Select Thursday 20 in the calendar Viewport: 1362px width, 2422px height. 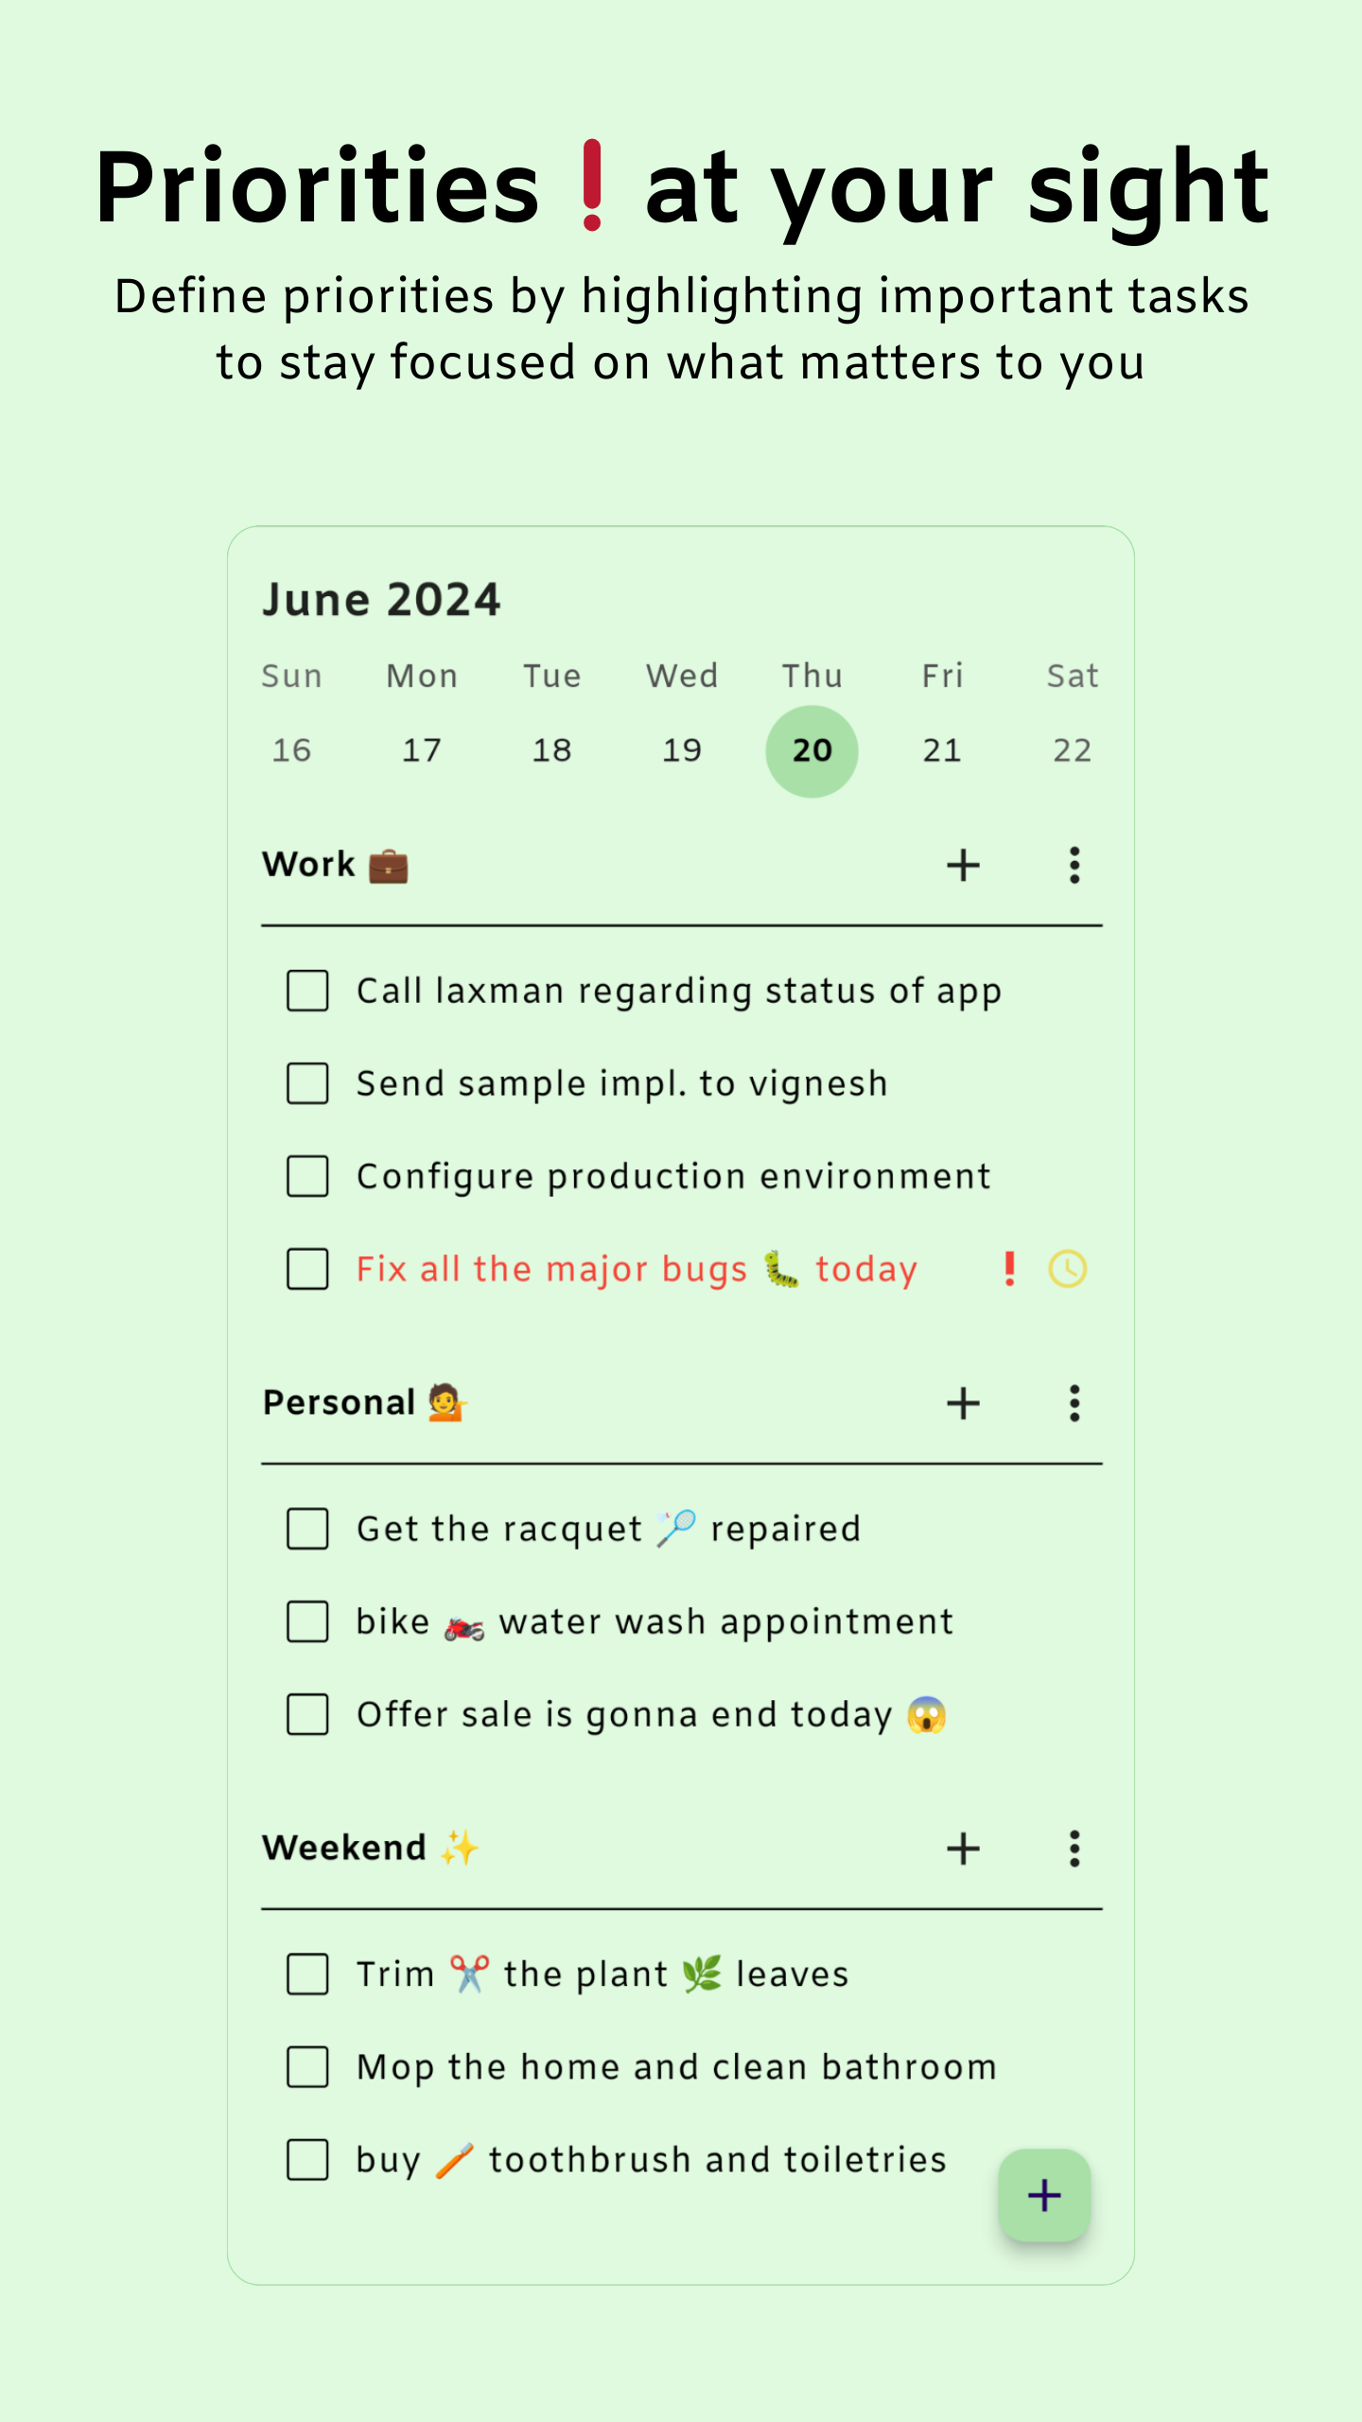pyautogui.click(x=812, y=751)
